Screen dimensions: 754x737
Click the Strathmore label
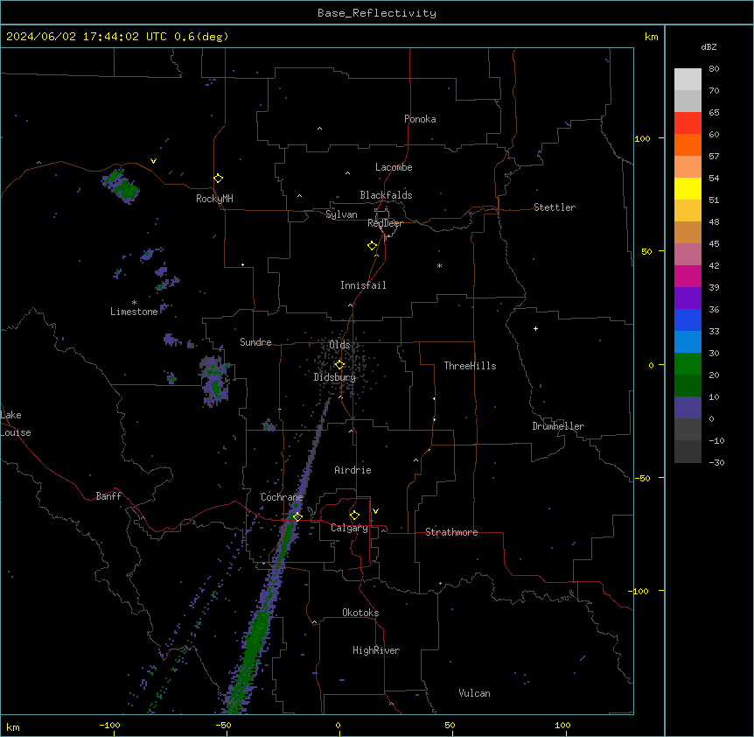click(451, 532)
